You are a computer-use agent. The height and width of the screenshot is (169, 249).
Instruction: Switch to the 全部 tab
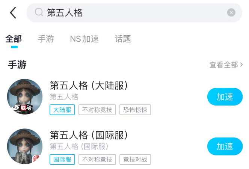click(x=14, y=39)
